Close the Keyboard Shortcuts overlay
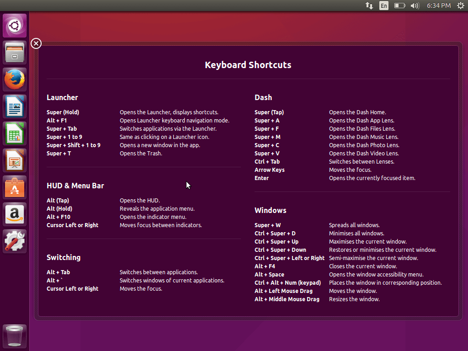The width and height of the screenshot is (468, 351). click(x=36, y=43)
